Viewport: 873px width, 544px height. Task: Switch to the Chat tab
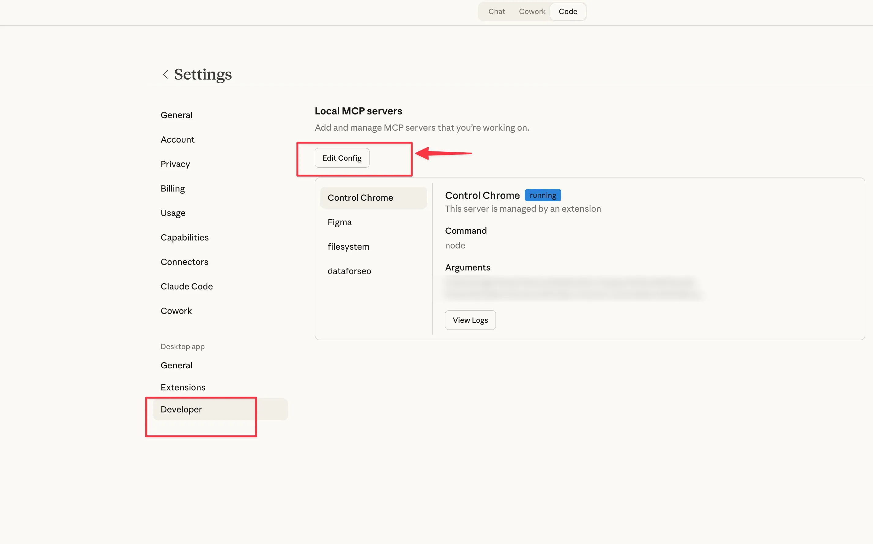coord(496,12)
